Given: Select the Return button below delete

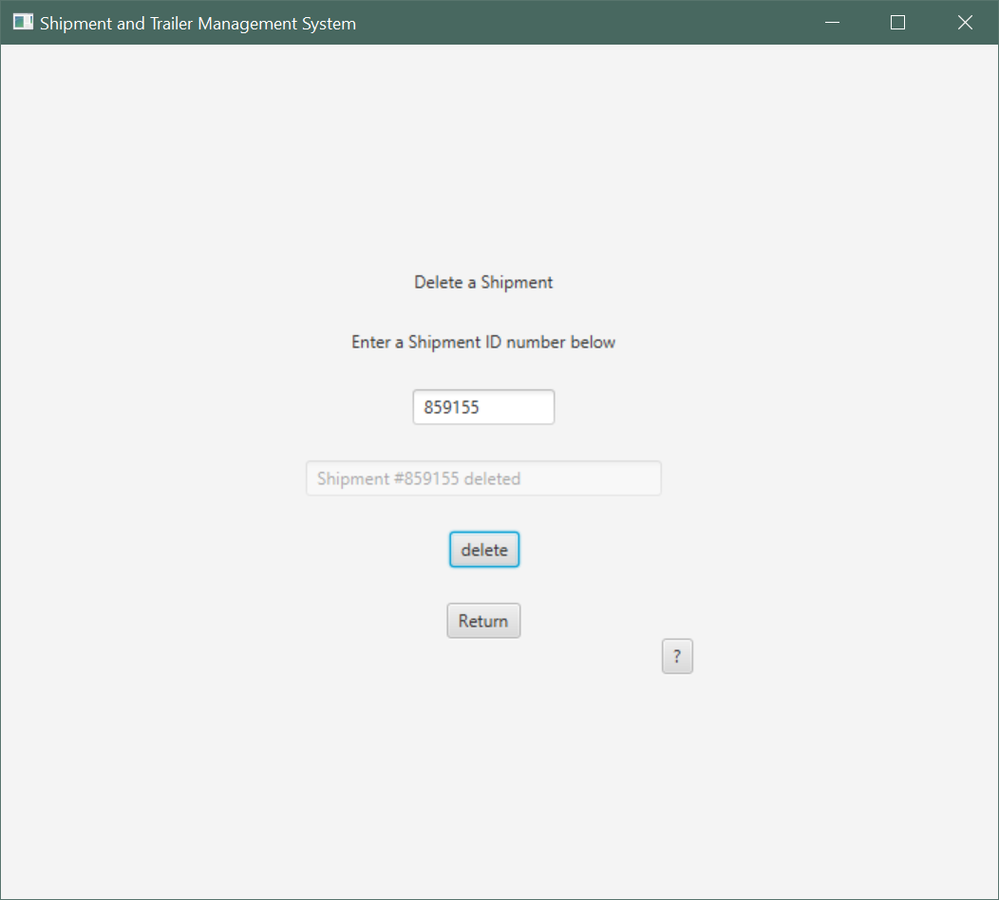Looking at the screenshot, I should 483,620.
